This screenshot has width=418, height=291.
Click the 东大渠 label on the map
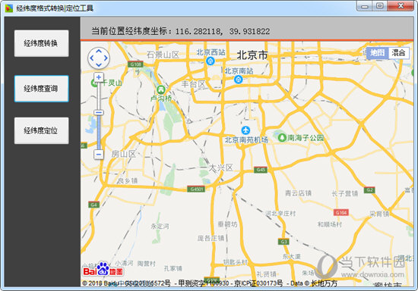(x=291, y=256)
